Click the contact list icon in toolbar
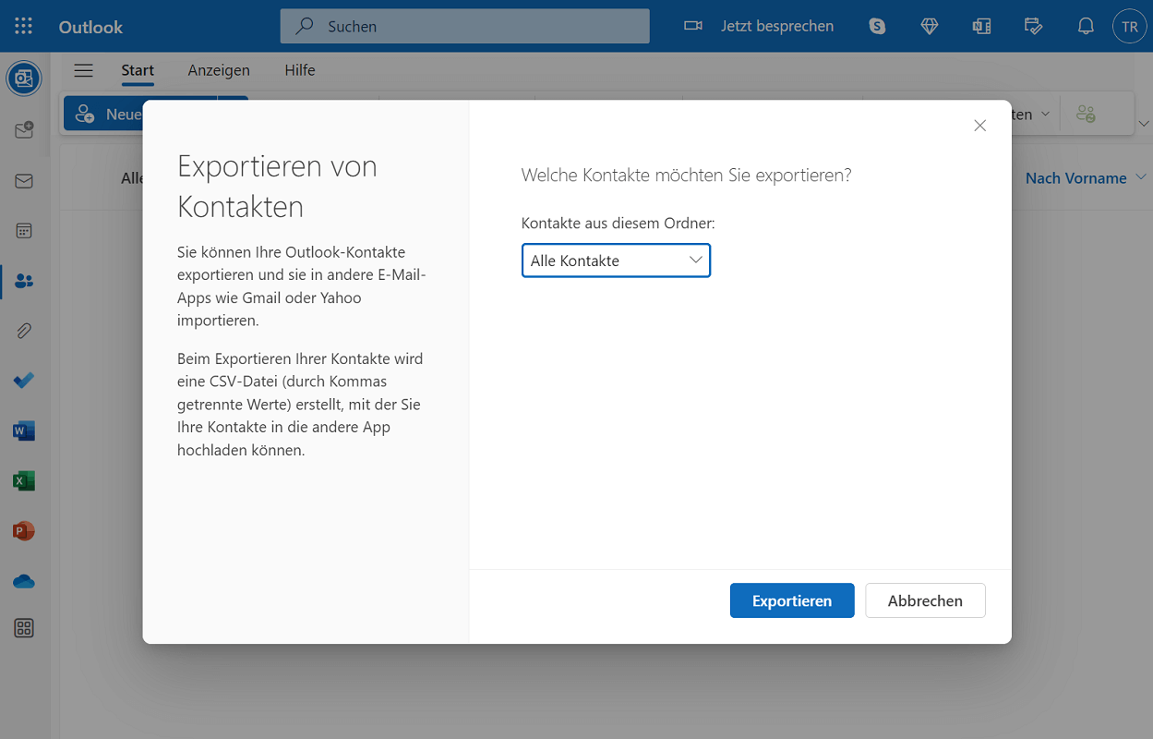The width and height of the screenshot is (1153, 739). 1086,115
